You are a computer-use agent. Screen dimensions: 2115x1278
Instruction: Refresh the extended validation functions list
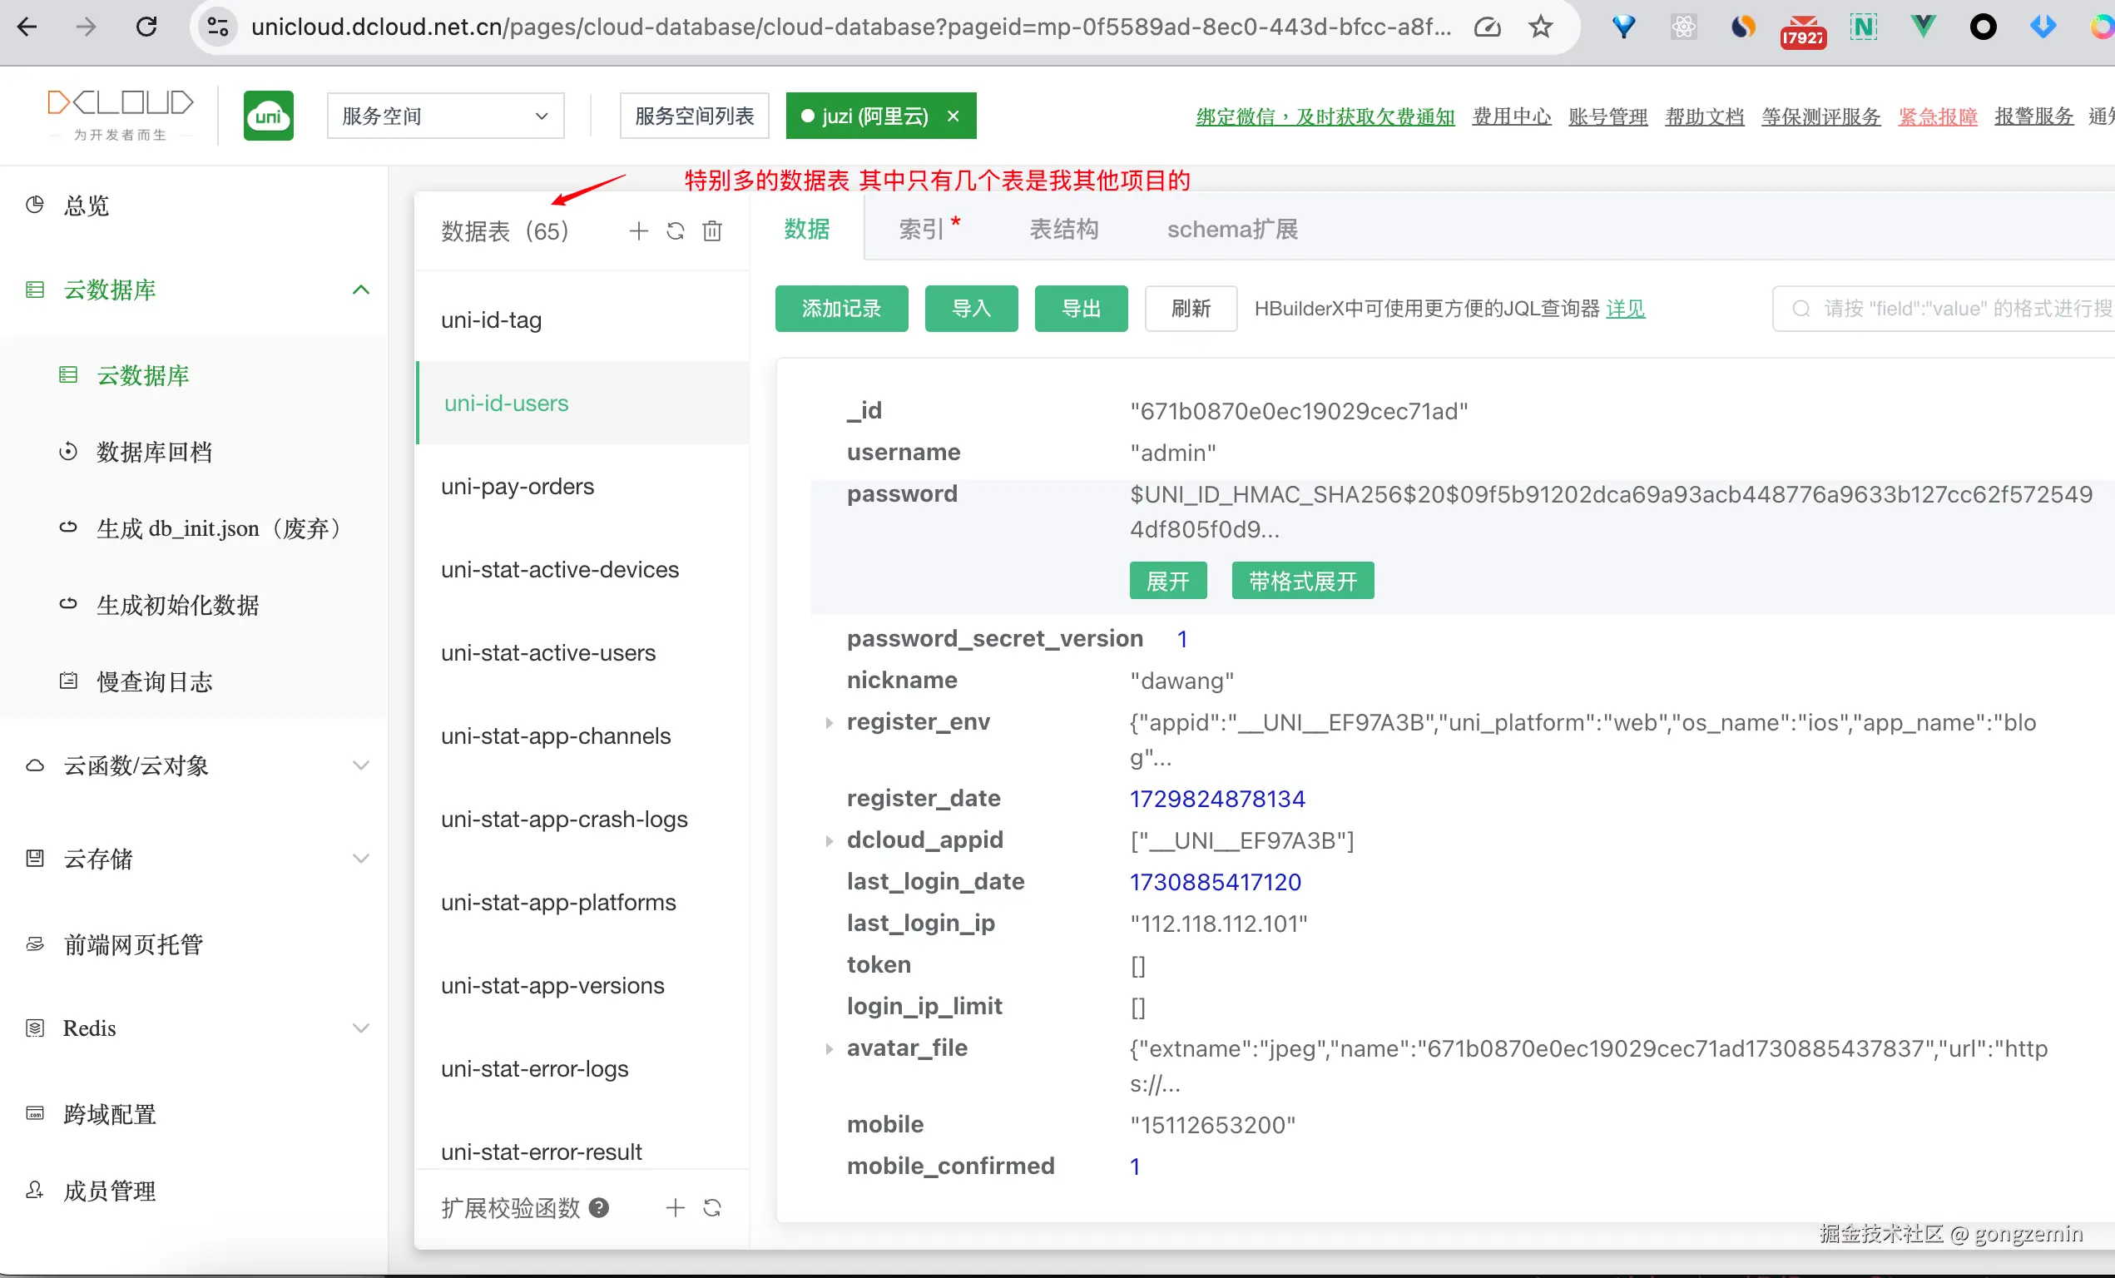[x=712, y=1208]
